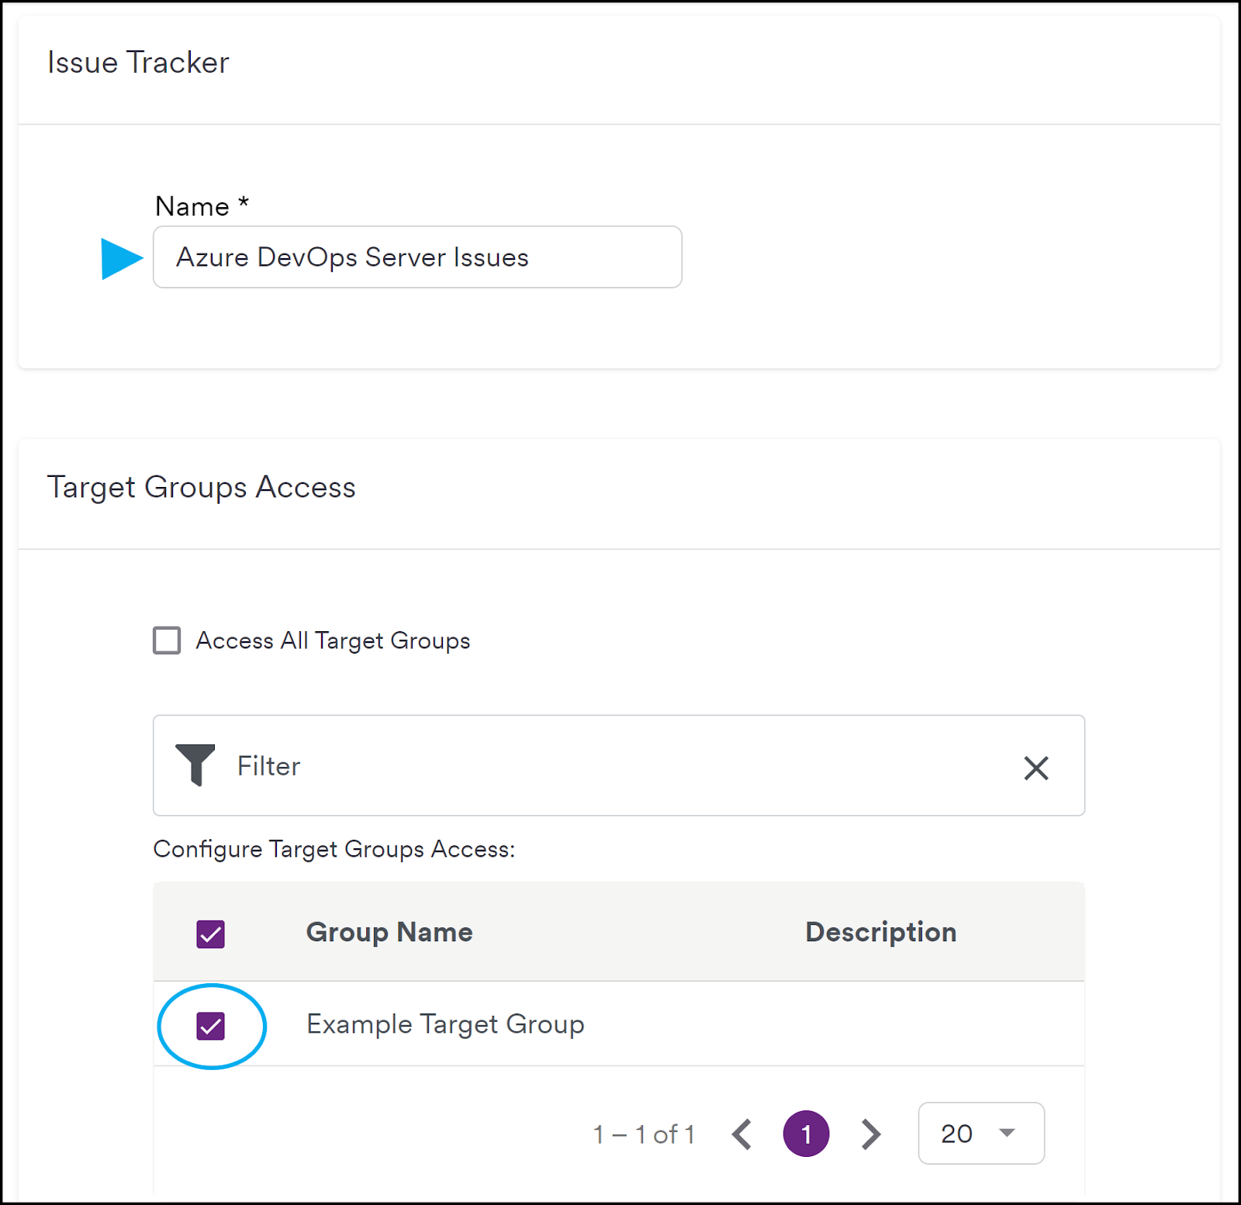Toggle the select-all header checkbox
1241x1205 pixels.
tap(210, 934)
